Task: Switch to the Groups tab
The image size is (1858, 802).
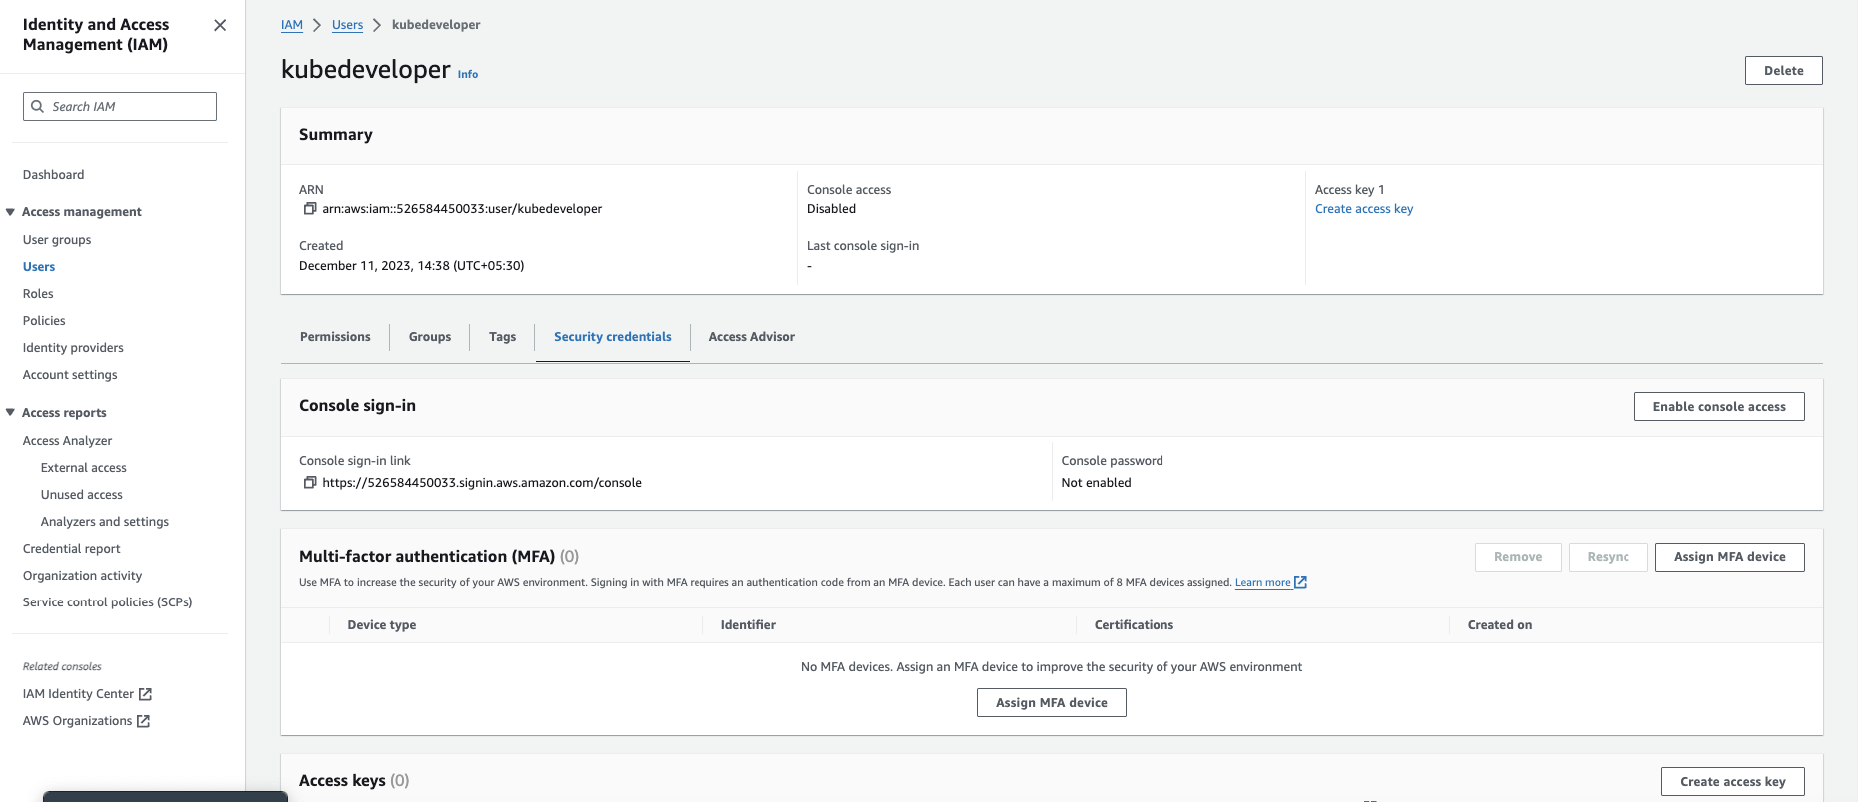Action: click(430, 337)
